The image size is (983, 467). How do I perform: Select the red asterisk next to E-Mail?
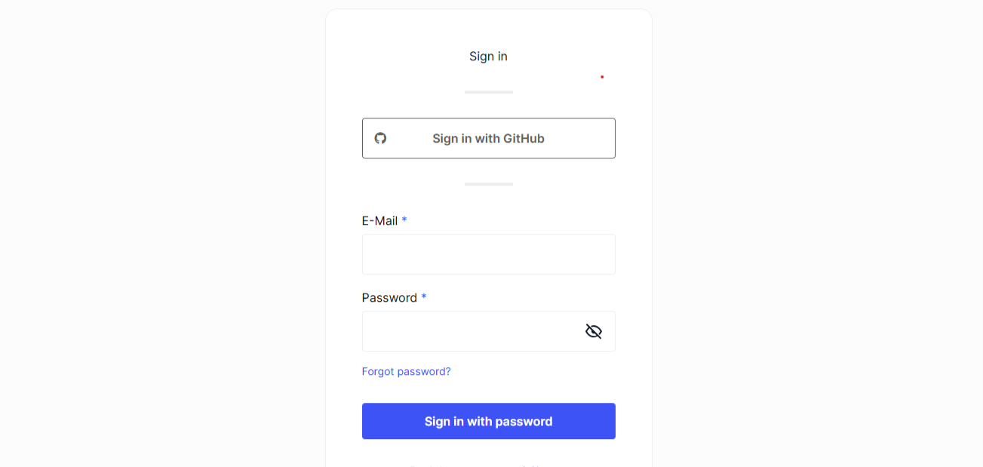[x=404, y=220]
